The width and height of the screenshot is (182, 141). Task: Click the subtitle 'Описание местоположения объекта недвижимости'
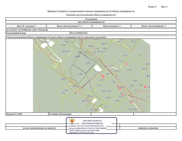[91, 15]
